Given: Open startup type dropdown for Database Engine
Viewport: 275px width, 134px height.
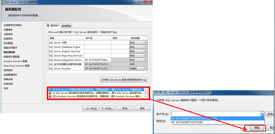Looking at the screenshot, I should [x=146, y=47].
